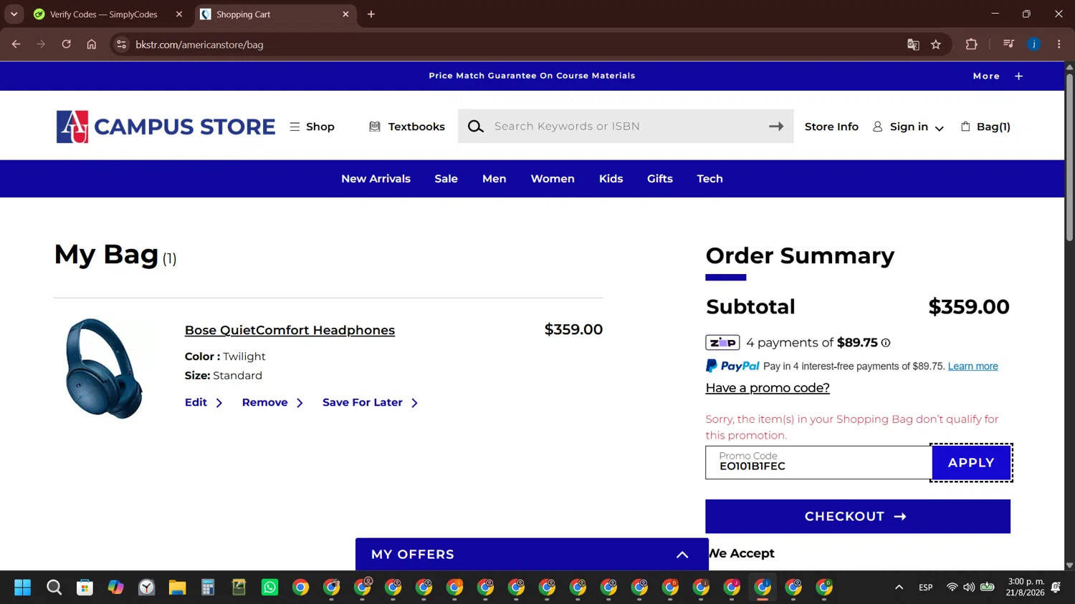Open the Windows notification center icon
1075x604 pixels.
pos(1056,588)
